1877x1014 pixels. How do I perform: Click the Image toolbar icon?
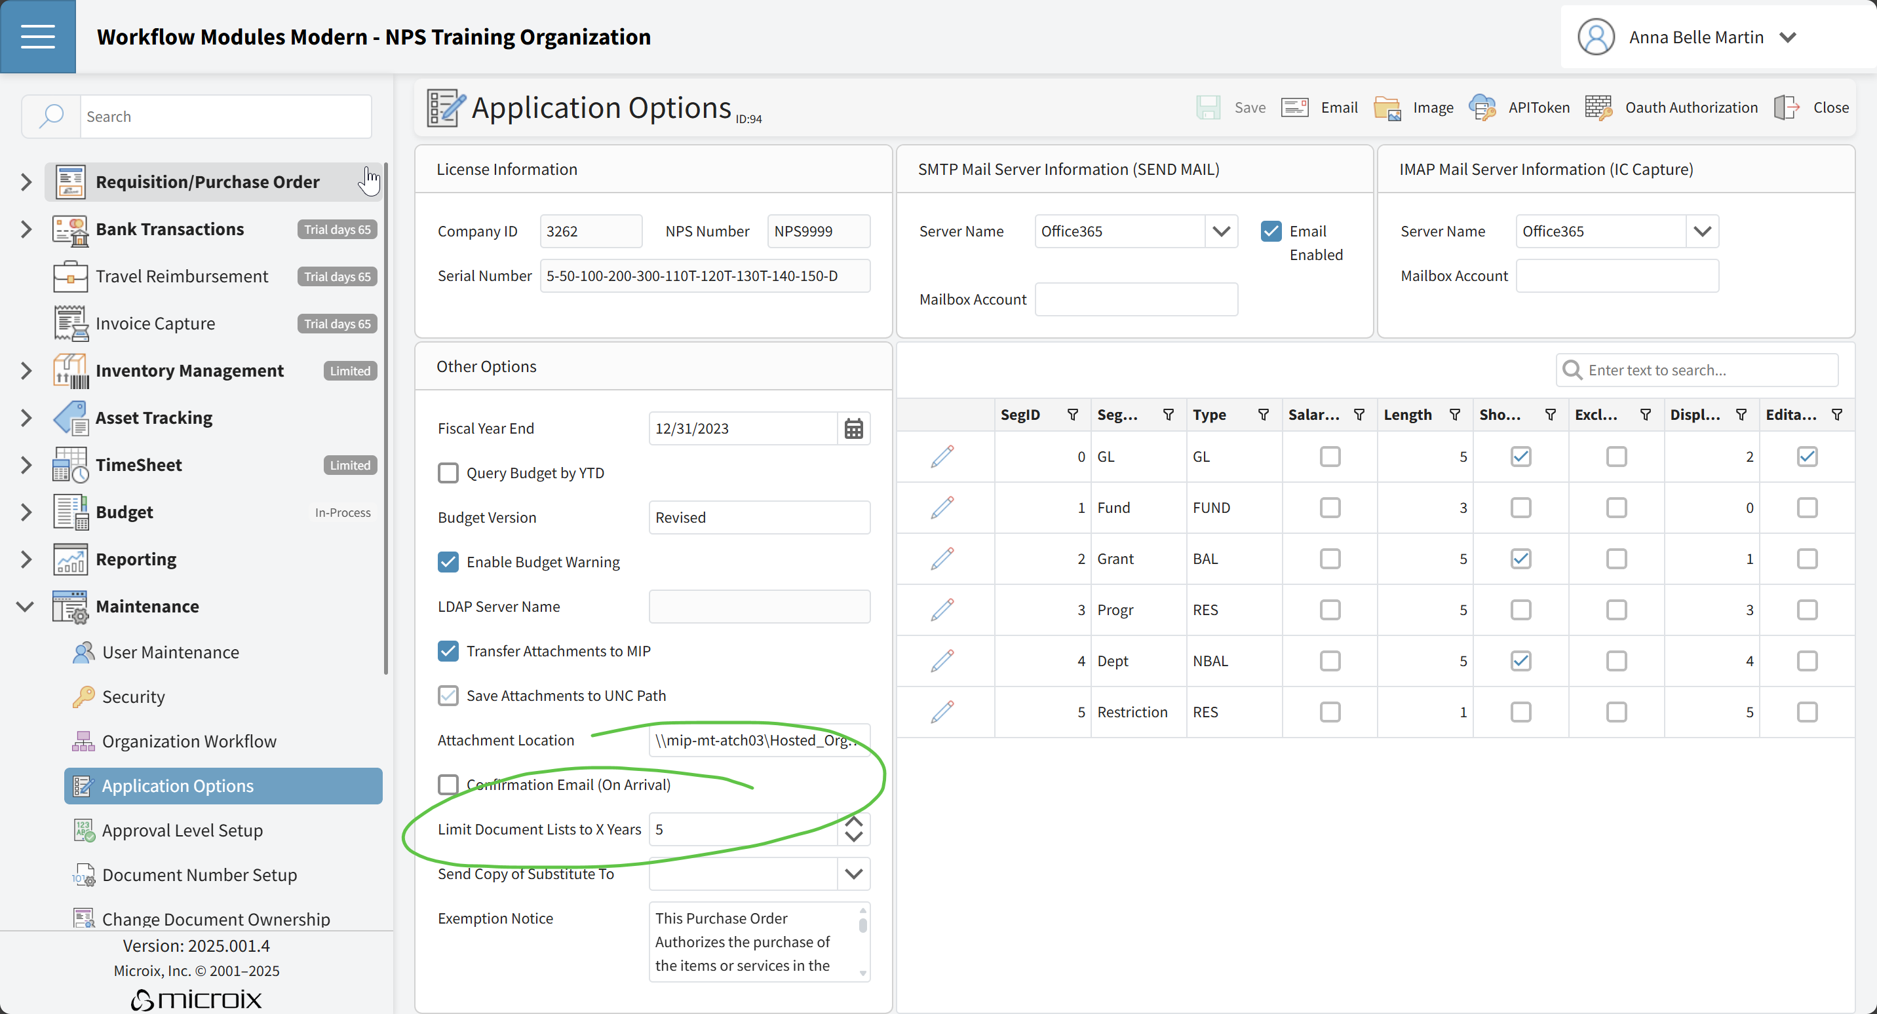(1387, 108)
